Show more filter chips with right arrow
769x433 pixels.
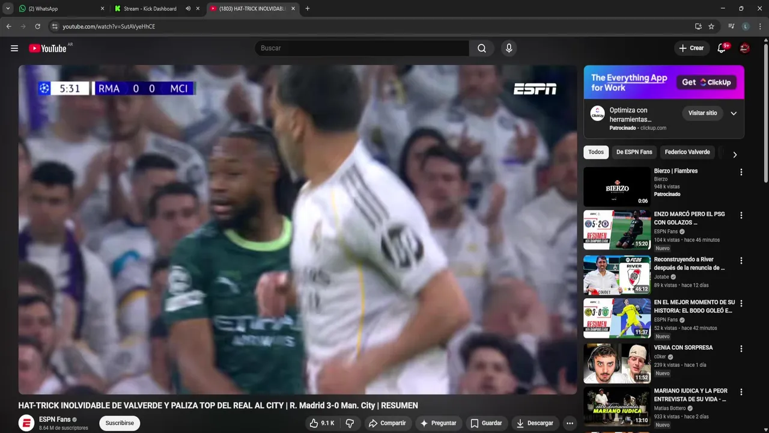pyautogui.click(x=735, y=155)
